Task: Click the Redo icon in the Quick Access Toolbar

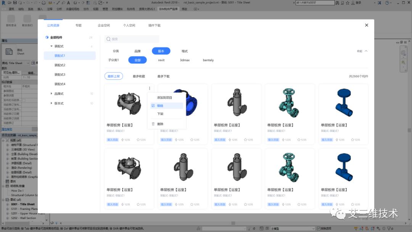Action: click(36, 2)
